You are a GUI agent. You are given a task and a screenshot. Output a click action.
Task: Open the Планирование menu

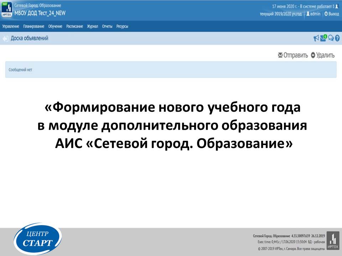coord(33,26)
